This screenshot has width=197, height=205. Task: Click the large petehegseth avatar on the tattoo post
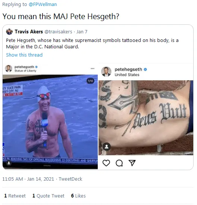pyautogui.click(x=106, y=72)
